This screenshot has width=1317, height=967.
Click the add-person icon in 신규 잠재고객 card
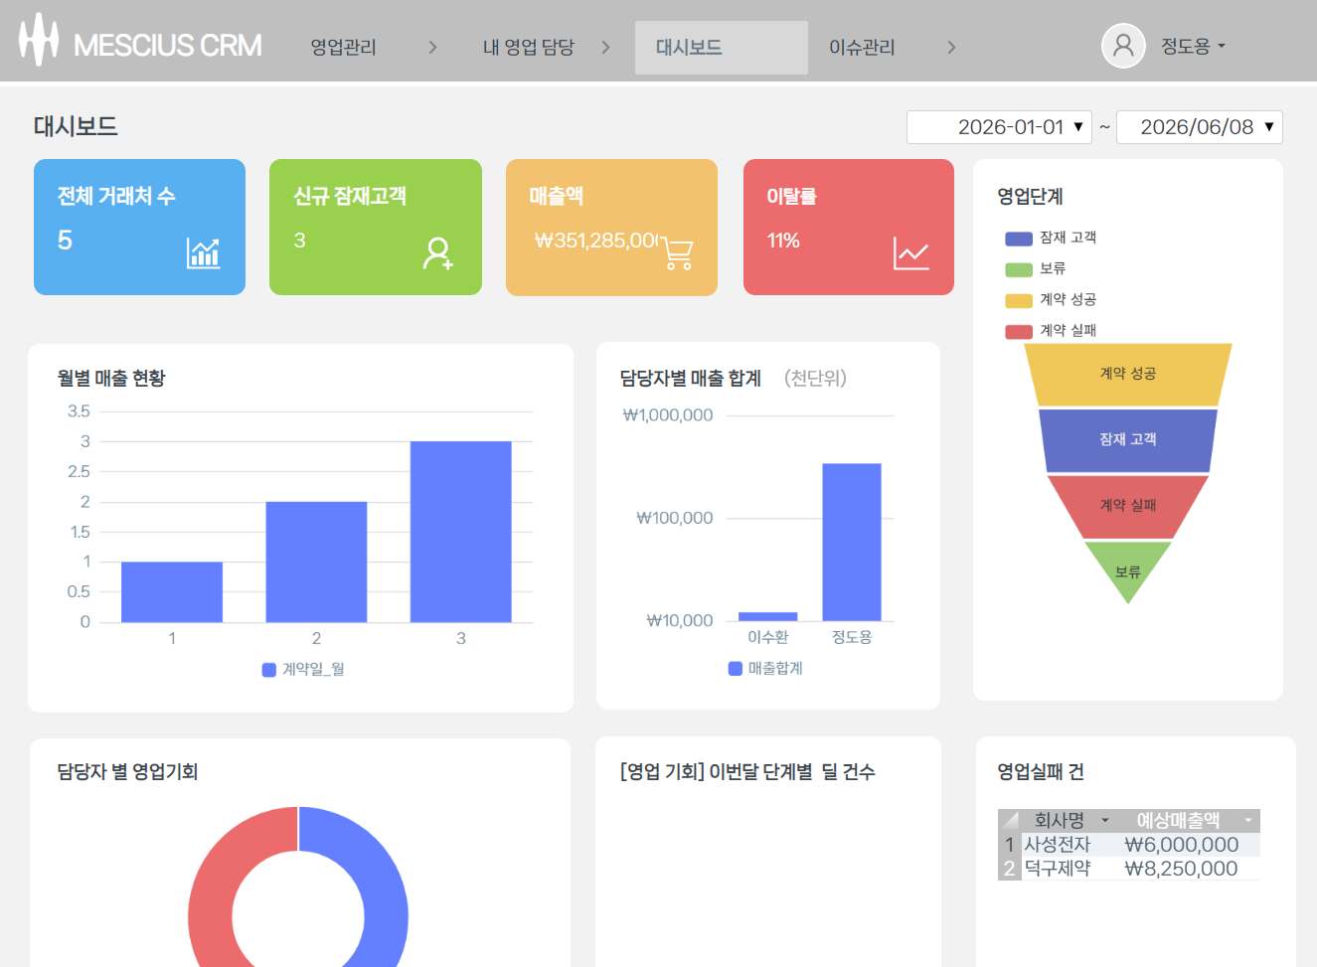tap(438, 253)
